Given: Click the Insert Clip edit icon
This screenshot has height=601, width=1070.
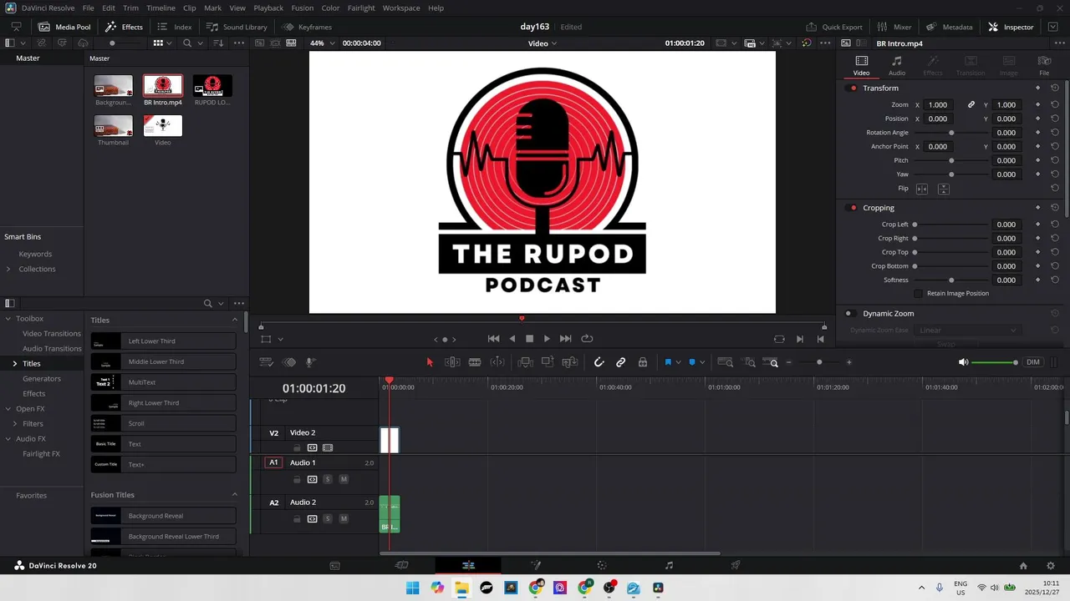Looking at the screenshot, I should click(x=525, y=362).
